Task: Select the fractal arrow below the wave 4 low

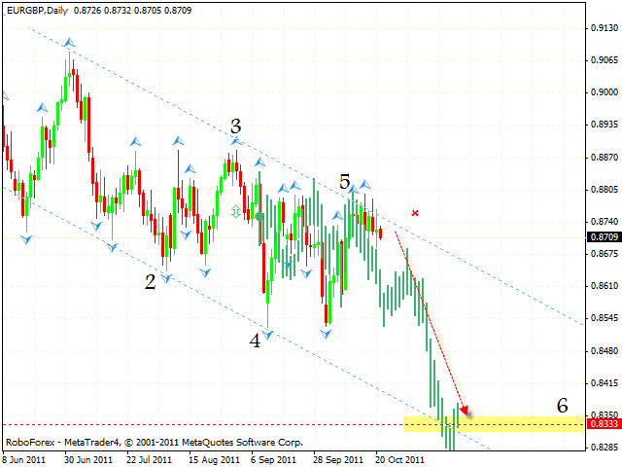Action: (267, 334)
